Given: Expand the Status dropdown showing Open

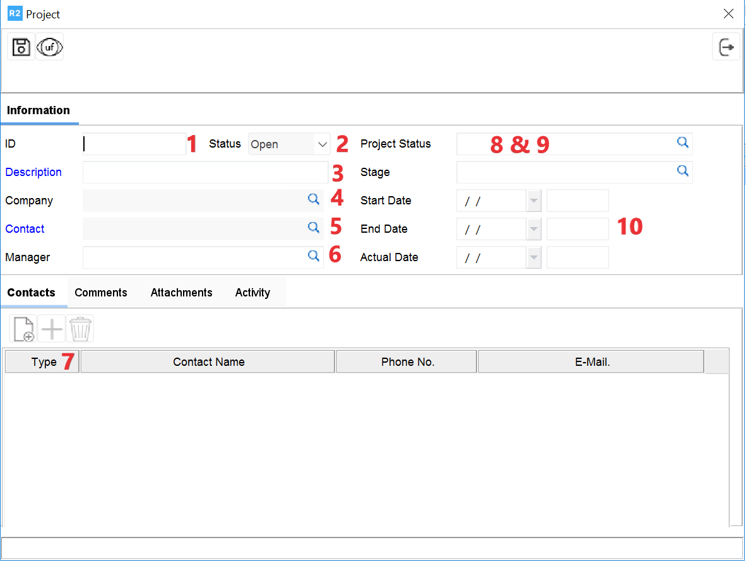Looking at the screenshot, I should coord(323,144).
